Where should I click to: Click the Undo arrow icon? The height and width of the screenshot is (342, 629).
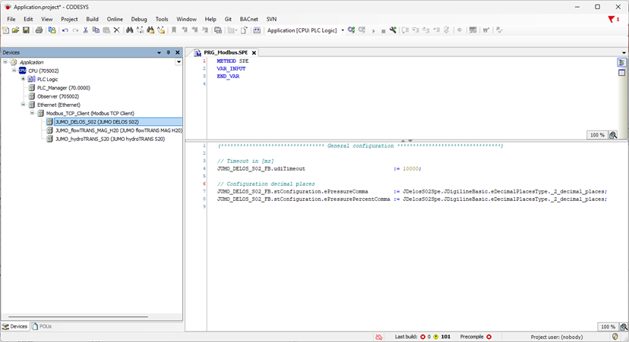click(65, 30)
